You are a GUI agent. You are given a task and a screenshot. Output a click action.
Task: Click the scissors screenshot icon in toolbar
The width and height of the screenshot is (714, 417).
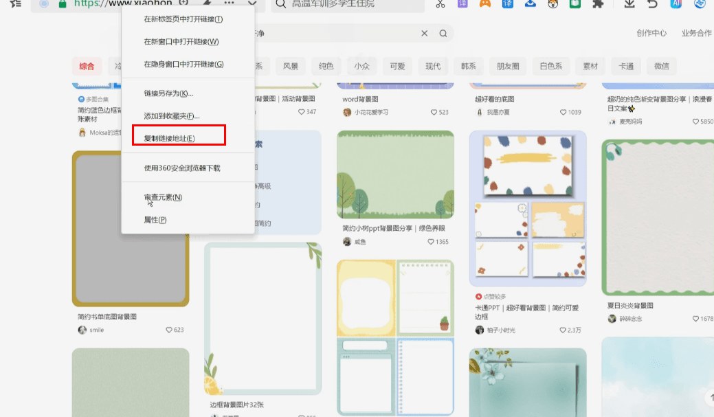click(440, 4)
